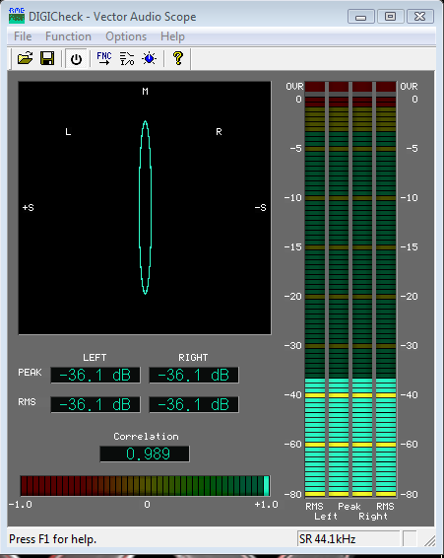This screenshot has height=558, width=444.
Task: Open the Options menu
Action: click(126, 36)
